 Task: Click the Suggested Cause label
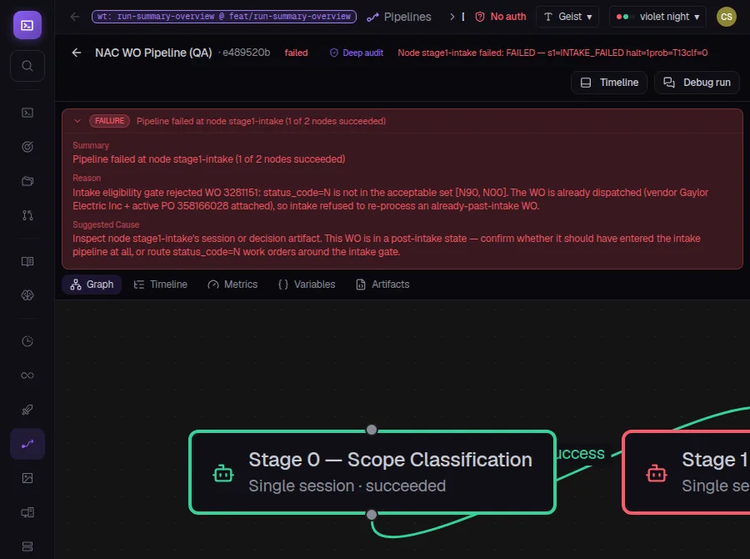tap(106, 224)
